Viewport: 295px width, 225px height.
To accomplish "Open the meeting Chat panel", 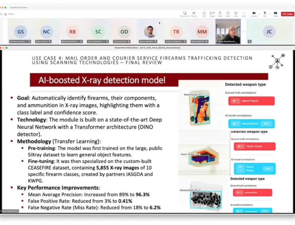I will [x=204, y=13].
